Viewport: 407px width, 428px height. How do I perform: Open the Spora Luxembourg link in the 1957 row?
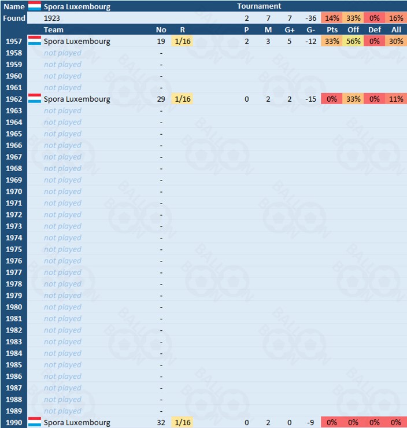[77, 41]
